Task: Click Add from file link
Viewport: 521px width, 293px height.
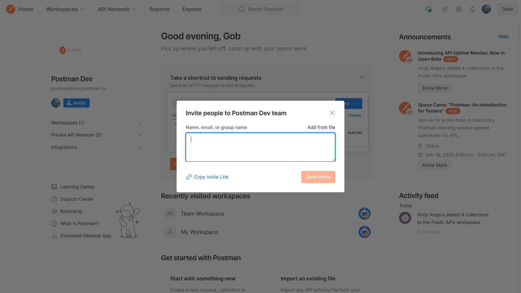Action: 321,127
